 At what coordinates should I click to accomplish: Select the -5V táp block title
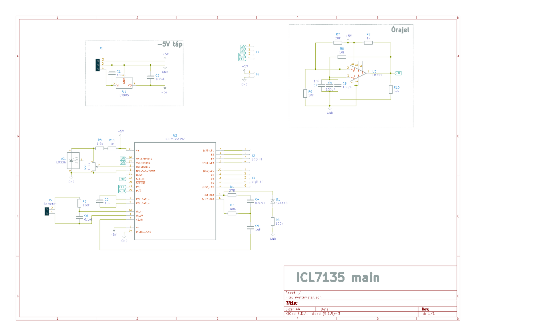[x=170, y=44]
